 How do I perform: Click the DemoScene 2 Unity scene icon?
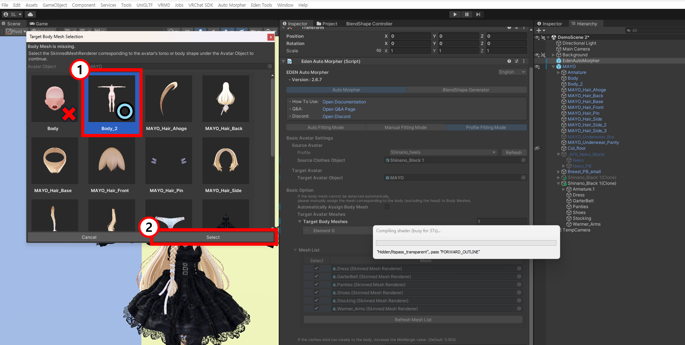click(554, 37)
